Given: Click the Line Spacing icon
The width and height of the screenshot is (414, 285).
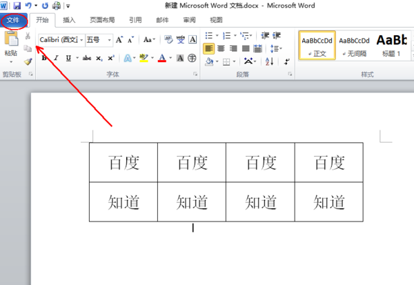Looking at the screenshot, I should pos(274,48).
